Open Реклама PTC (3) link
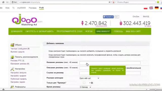The width and height of the screenshot is (162, 91). coord(17,61)
